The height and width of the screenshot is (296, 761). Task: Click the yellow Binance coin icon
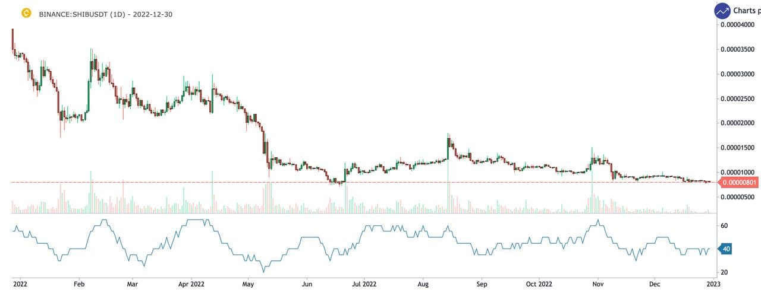[x=9, y=12]
